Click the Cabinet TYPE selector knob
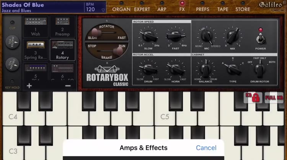Image resolution: width=287 pixels, height=160 pixels. 233,69
